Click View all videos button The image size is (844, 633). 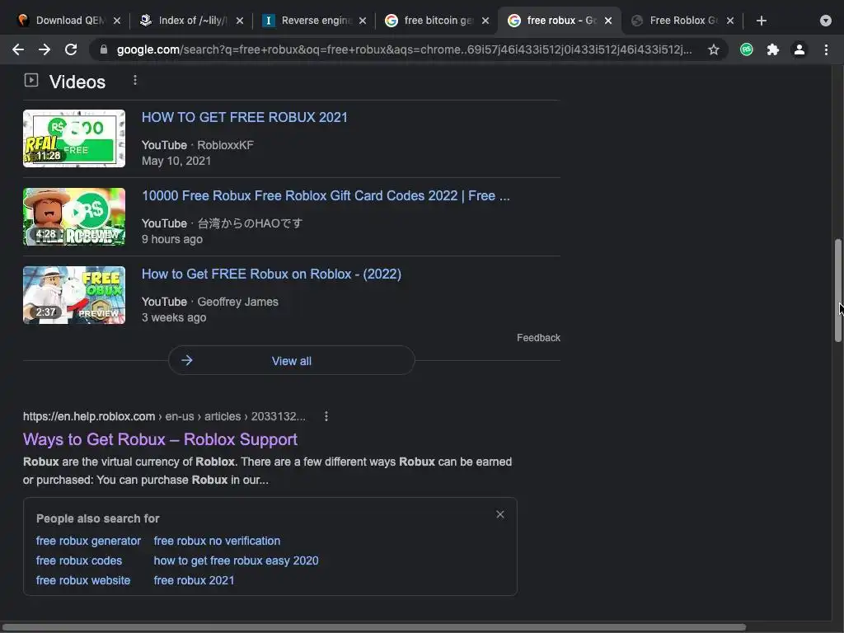tap(291, 361)
